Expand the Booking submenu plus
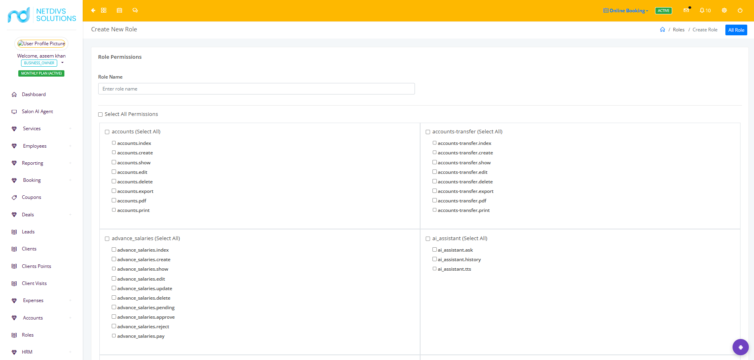Image resolution: width=754 pixels, height=360 pixels. click(x=70, y=180)
